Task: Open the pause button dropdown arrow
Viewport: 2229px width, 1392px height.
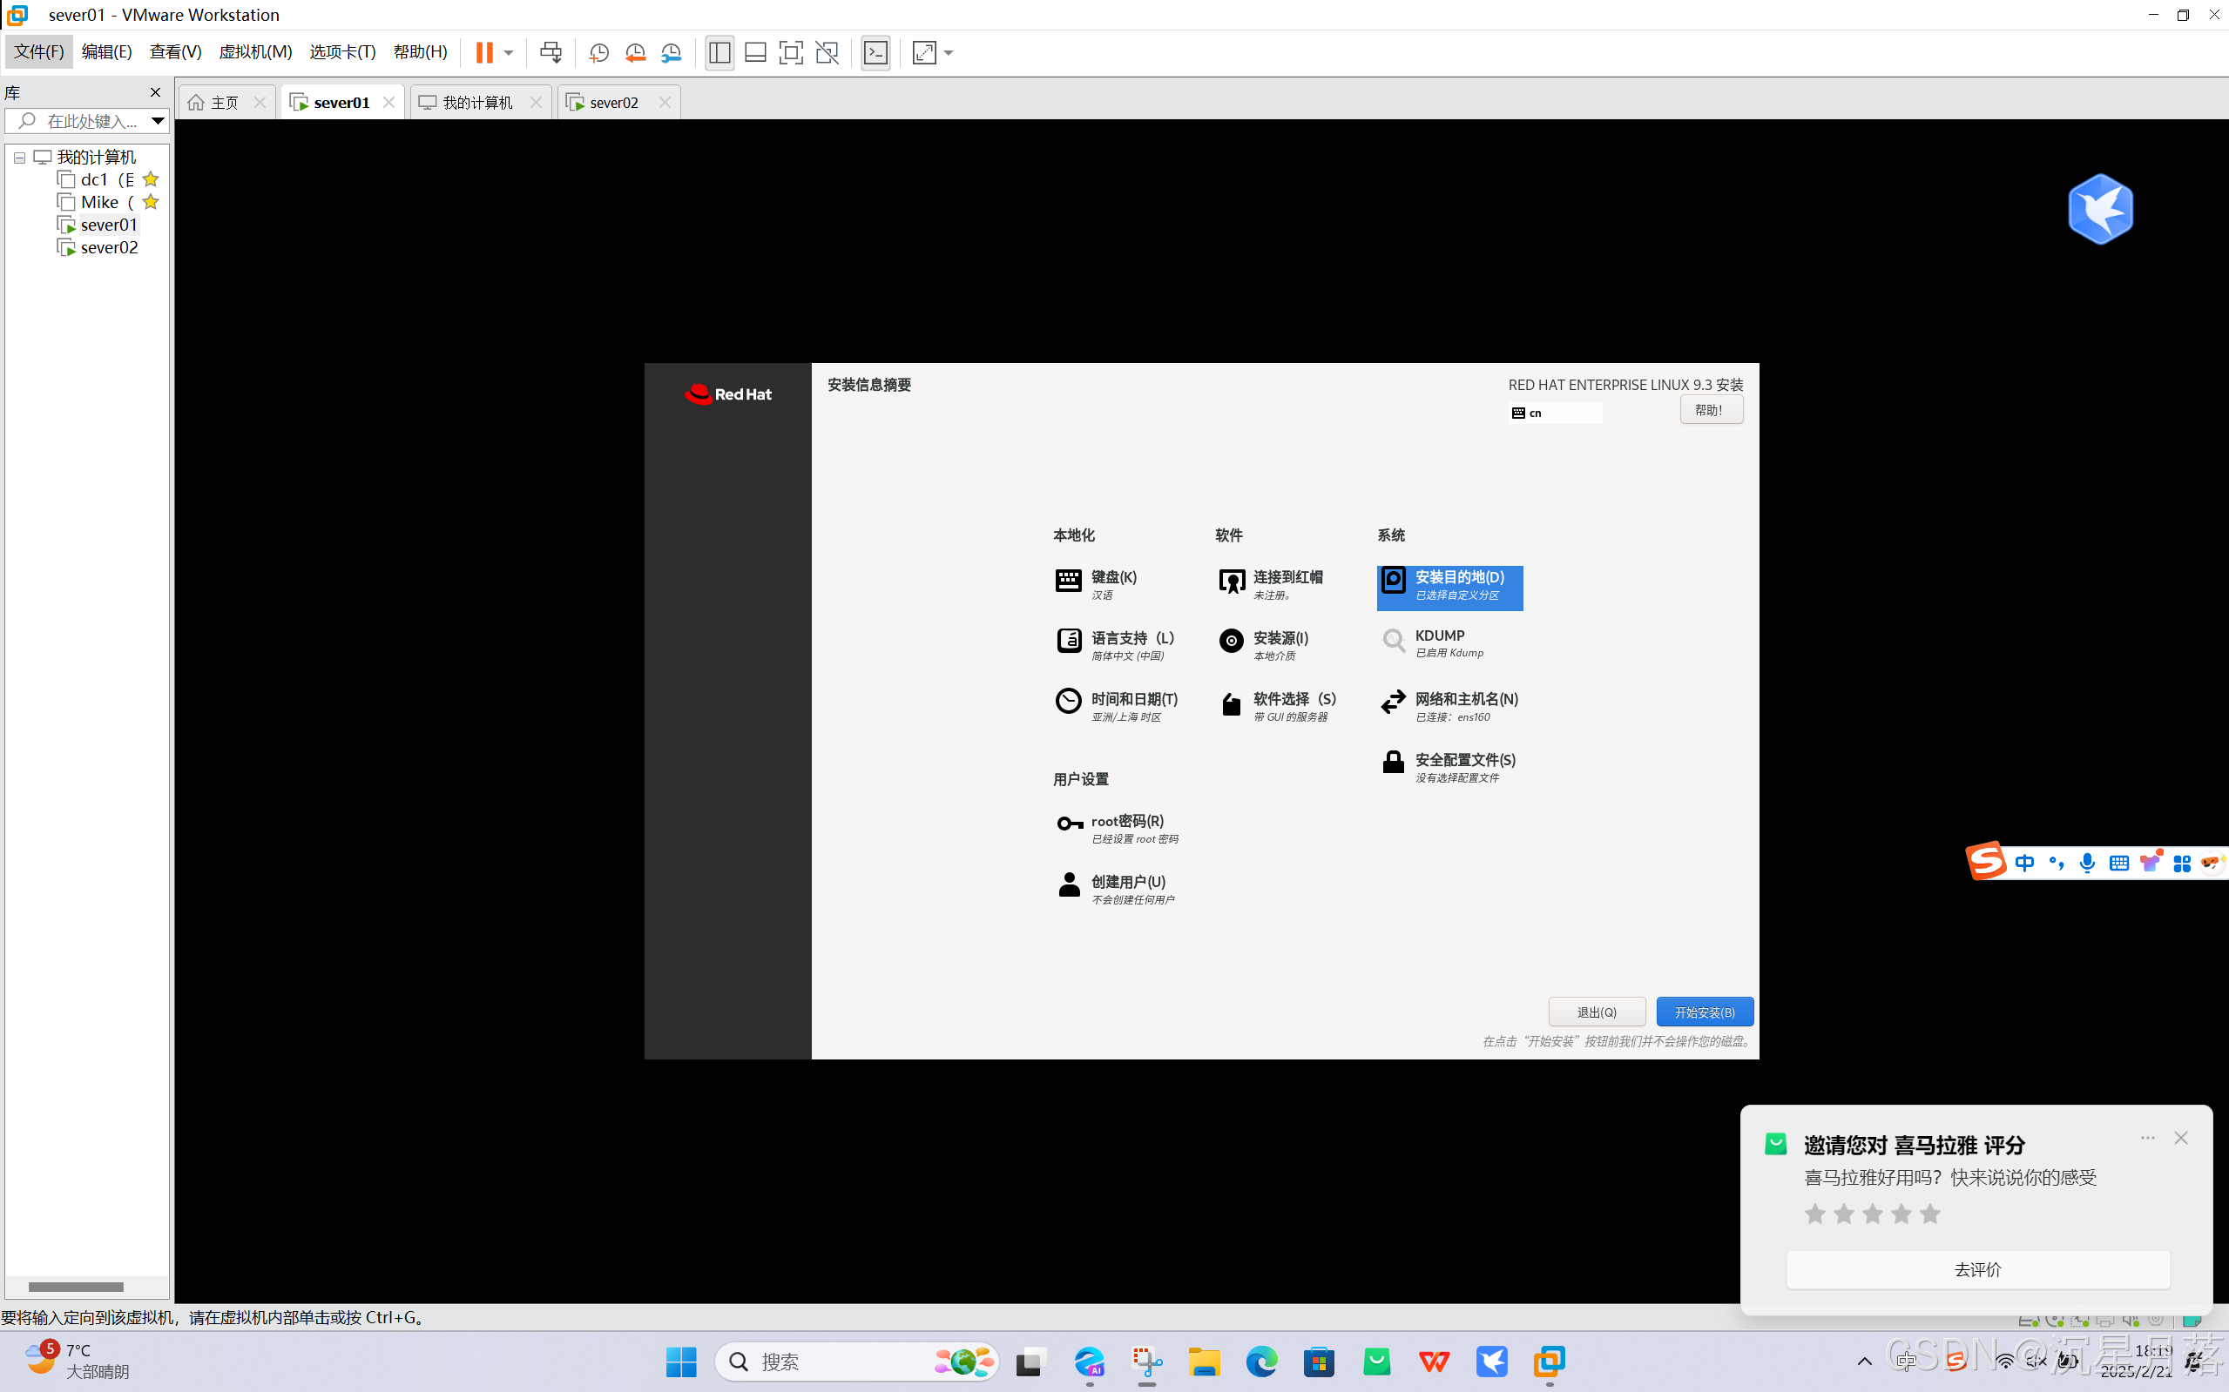Action: point(509,52)
